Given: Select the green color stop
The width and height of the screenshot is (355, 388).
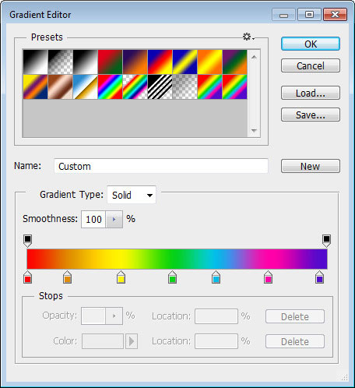Looking at the screenshot, I should point(172,277).
